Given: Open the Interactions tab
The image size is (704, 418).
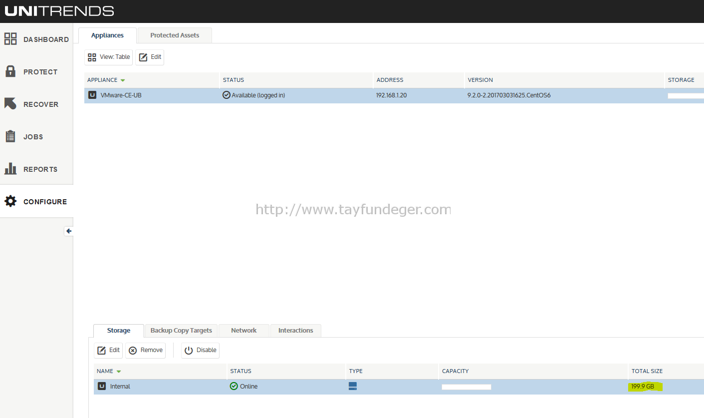Looking at the screenshot, I should point(296,331).
